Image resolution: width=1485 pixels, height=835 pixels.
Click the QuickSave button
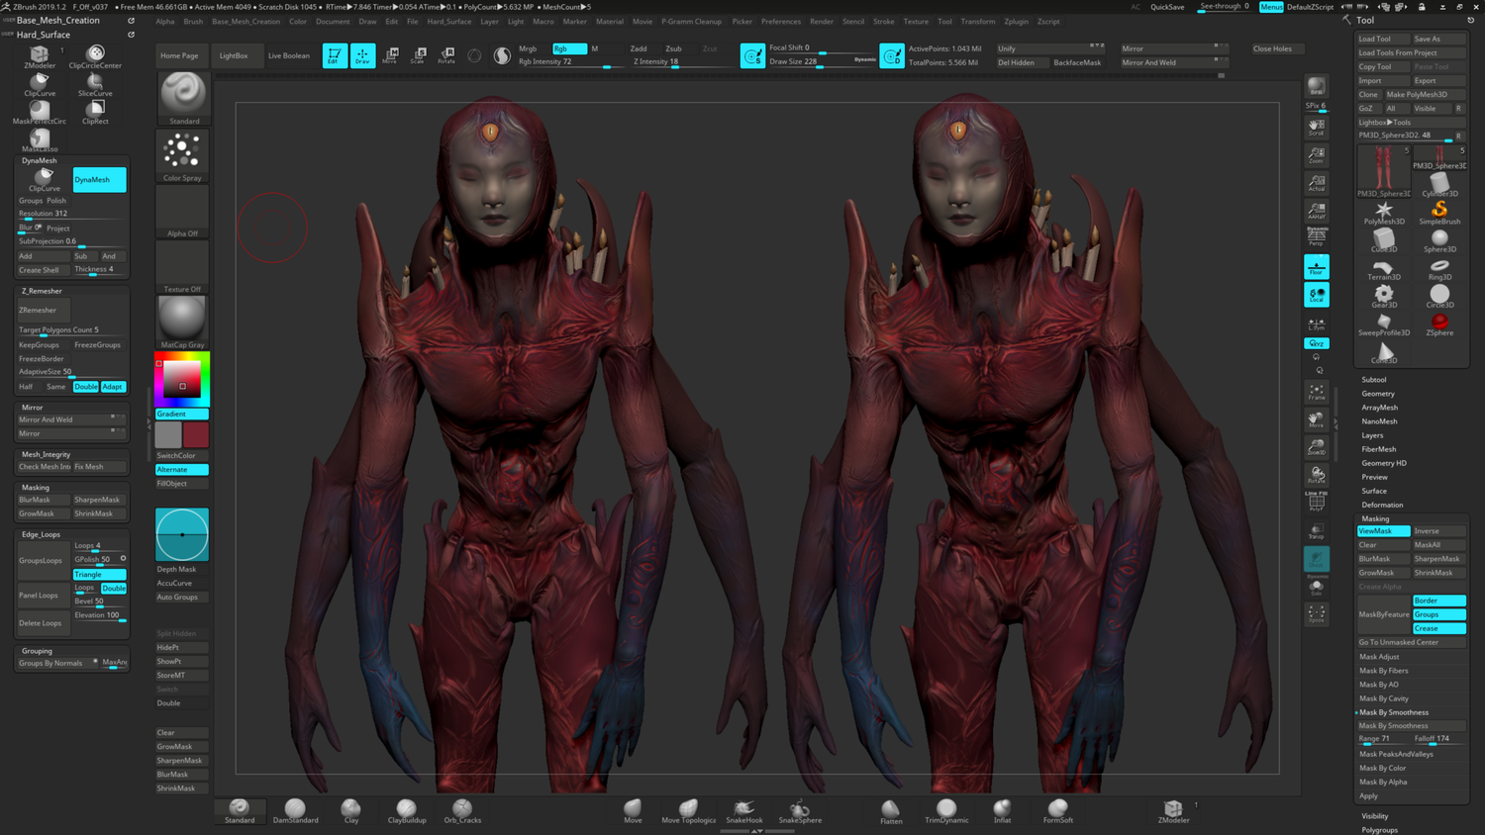coord(1167,7)
